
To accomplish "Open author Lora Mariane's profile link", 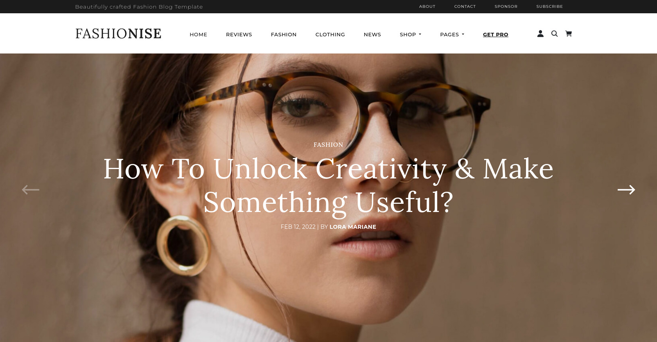I will click(353, 227).
